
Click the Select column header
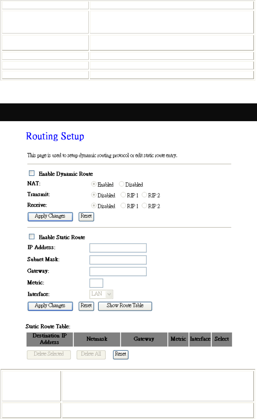click(x=222, y=339)
